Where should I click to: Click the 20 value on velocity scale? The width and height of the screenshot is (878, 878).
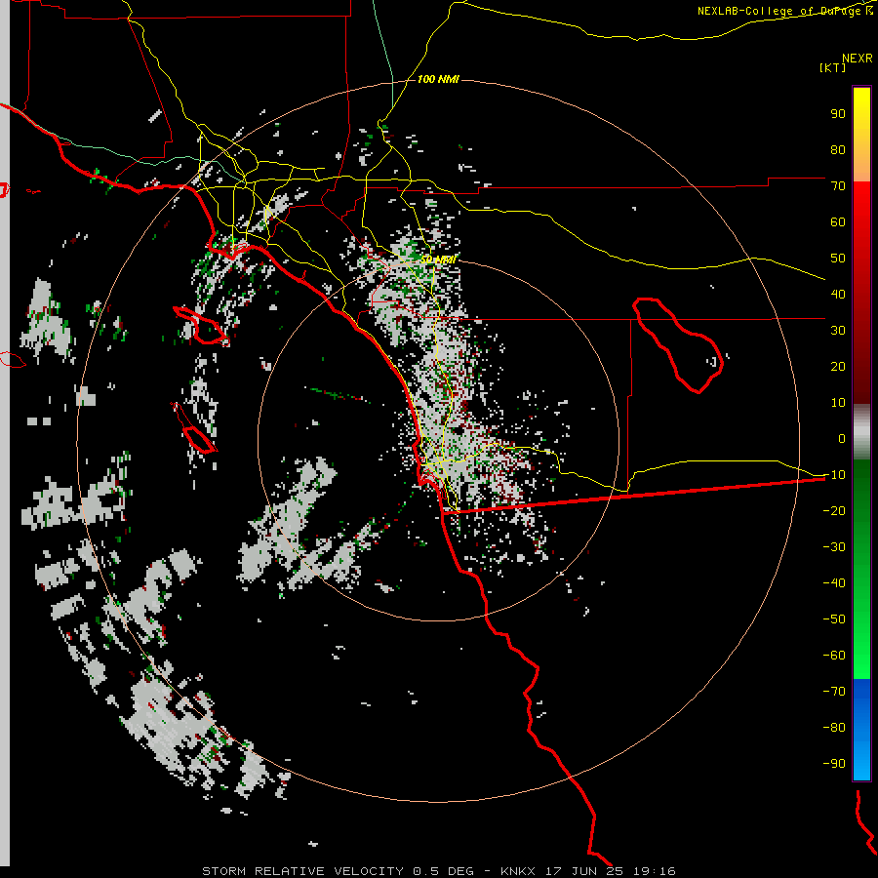(x=838, y=367)
